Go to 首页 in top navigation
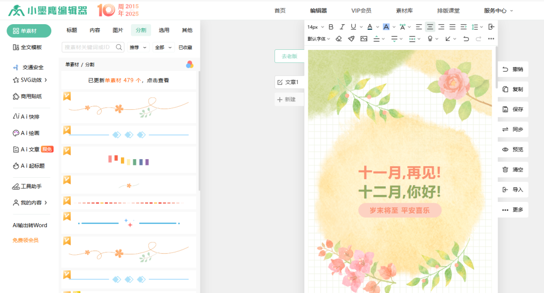 tap(280, 11)
